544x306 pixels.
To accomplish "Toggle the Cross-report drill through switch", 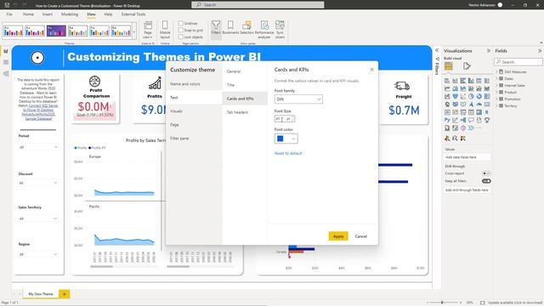I will 486,173.
